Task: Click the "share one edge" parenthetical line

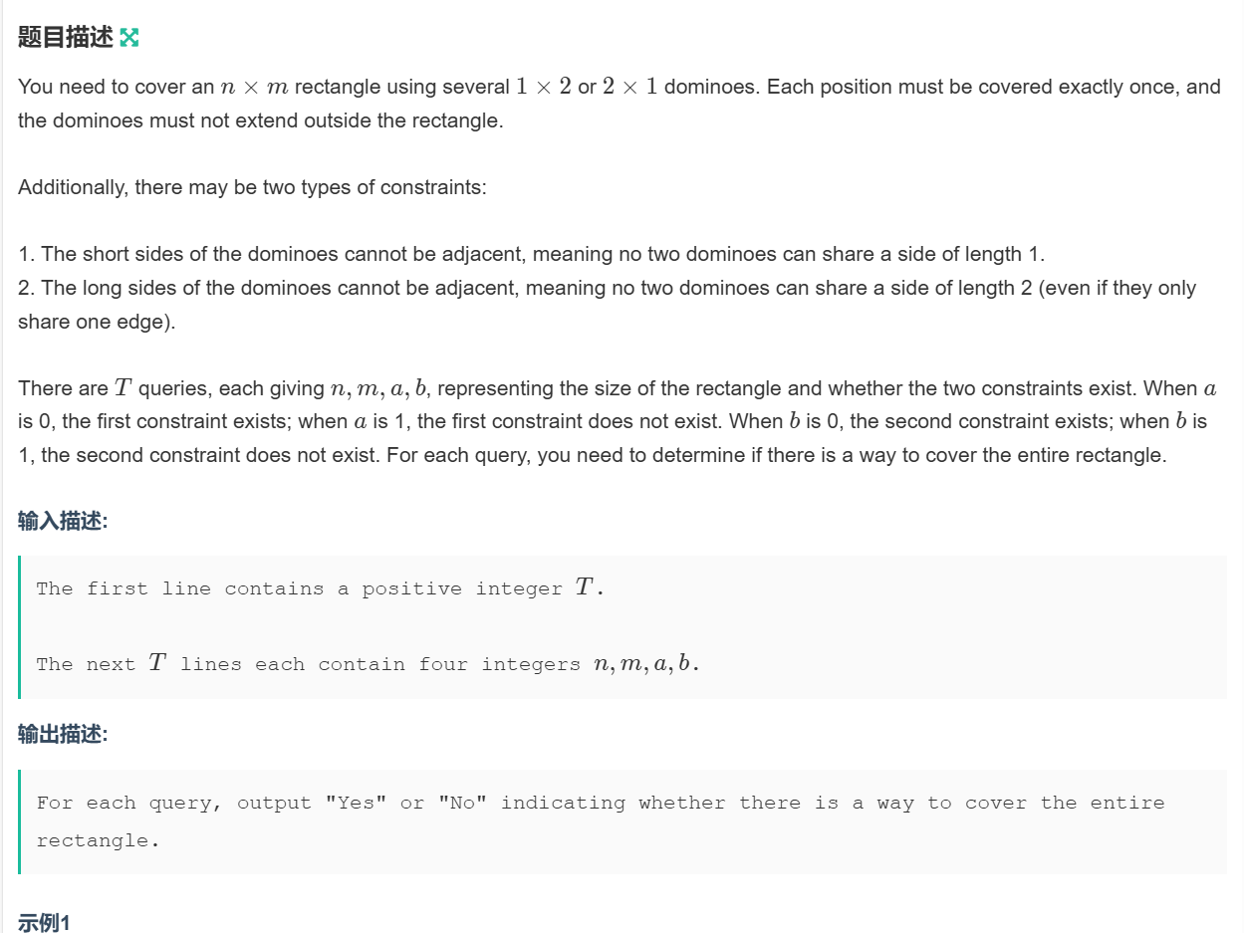Action: coord(97,322)
